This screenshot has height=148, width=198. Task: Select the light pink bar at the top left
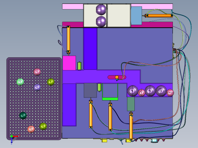[73, 6]
